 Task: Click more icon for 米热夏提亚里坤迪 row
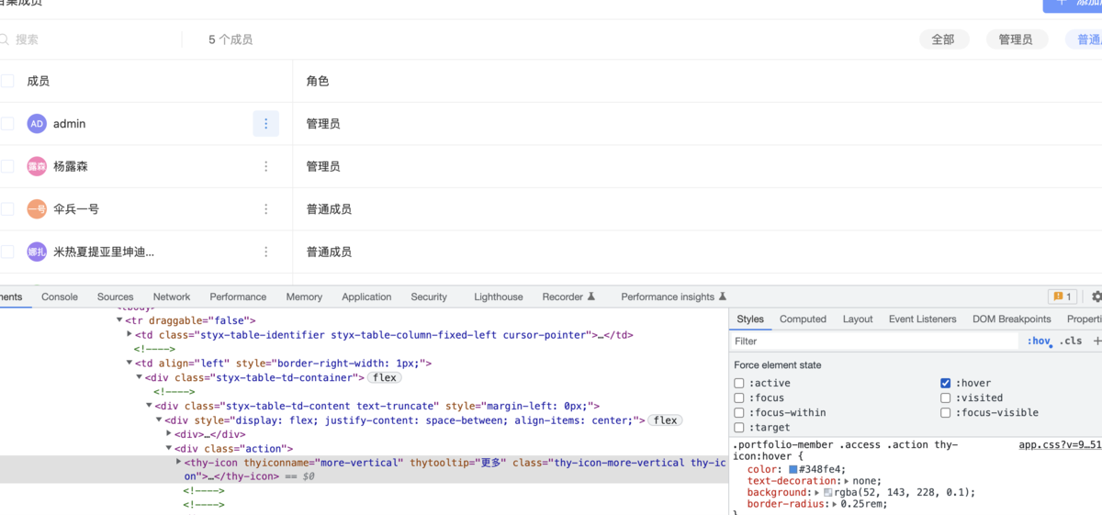265,252
